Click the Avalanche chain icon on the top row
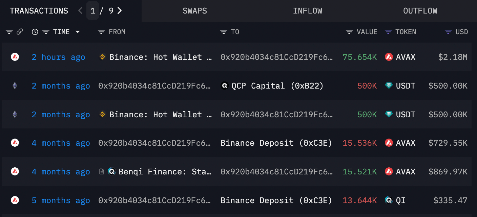This screenshot has width=477, height=217. coord(15,57)
